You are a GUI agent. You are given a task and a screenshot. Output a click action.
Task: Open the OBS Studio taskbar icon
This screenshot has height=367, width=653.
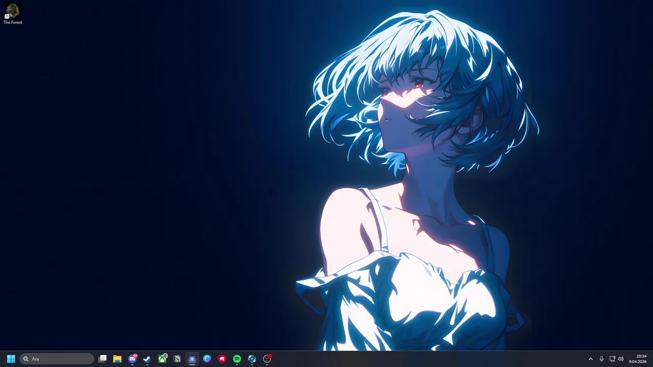tap(267, 359)
